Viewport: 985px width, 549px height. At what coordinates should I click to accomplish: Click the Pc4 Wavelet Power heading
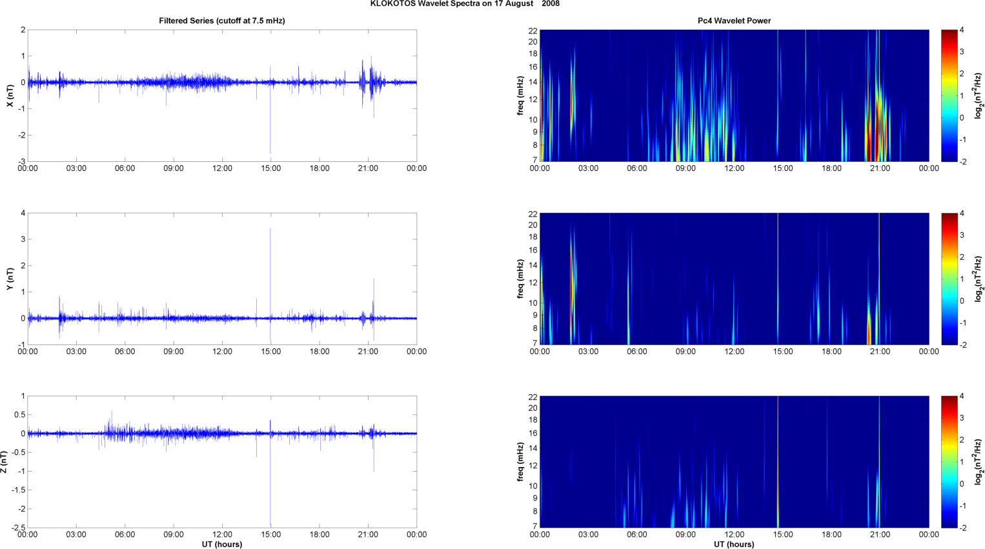pos(734,21)
